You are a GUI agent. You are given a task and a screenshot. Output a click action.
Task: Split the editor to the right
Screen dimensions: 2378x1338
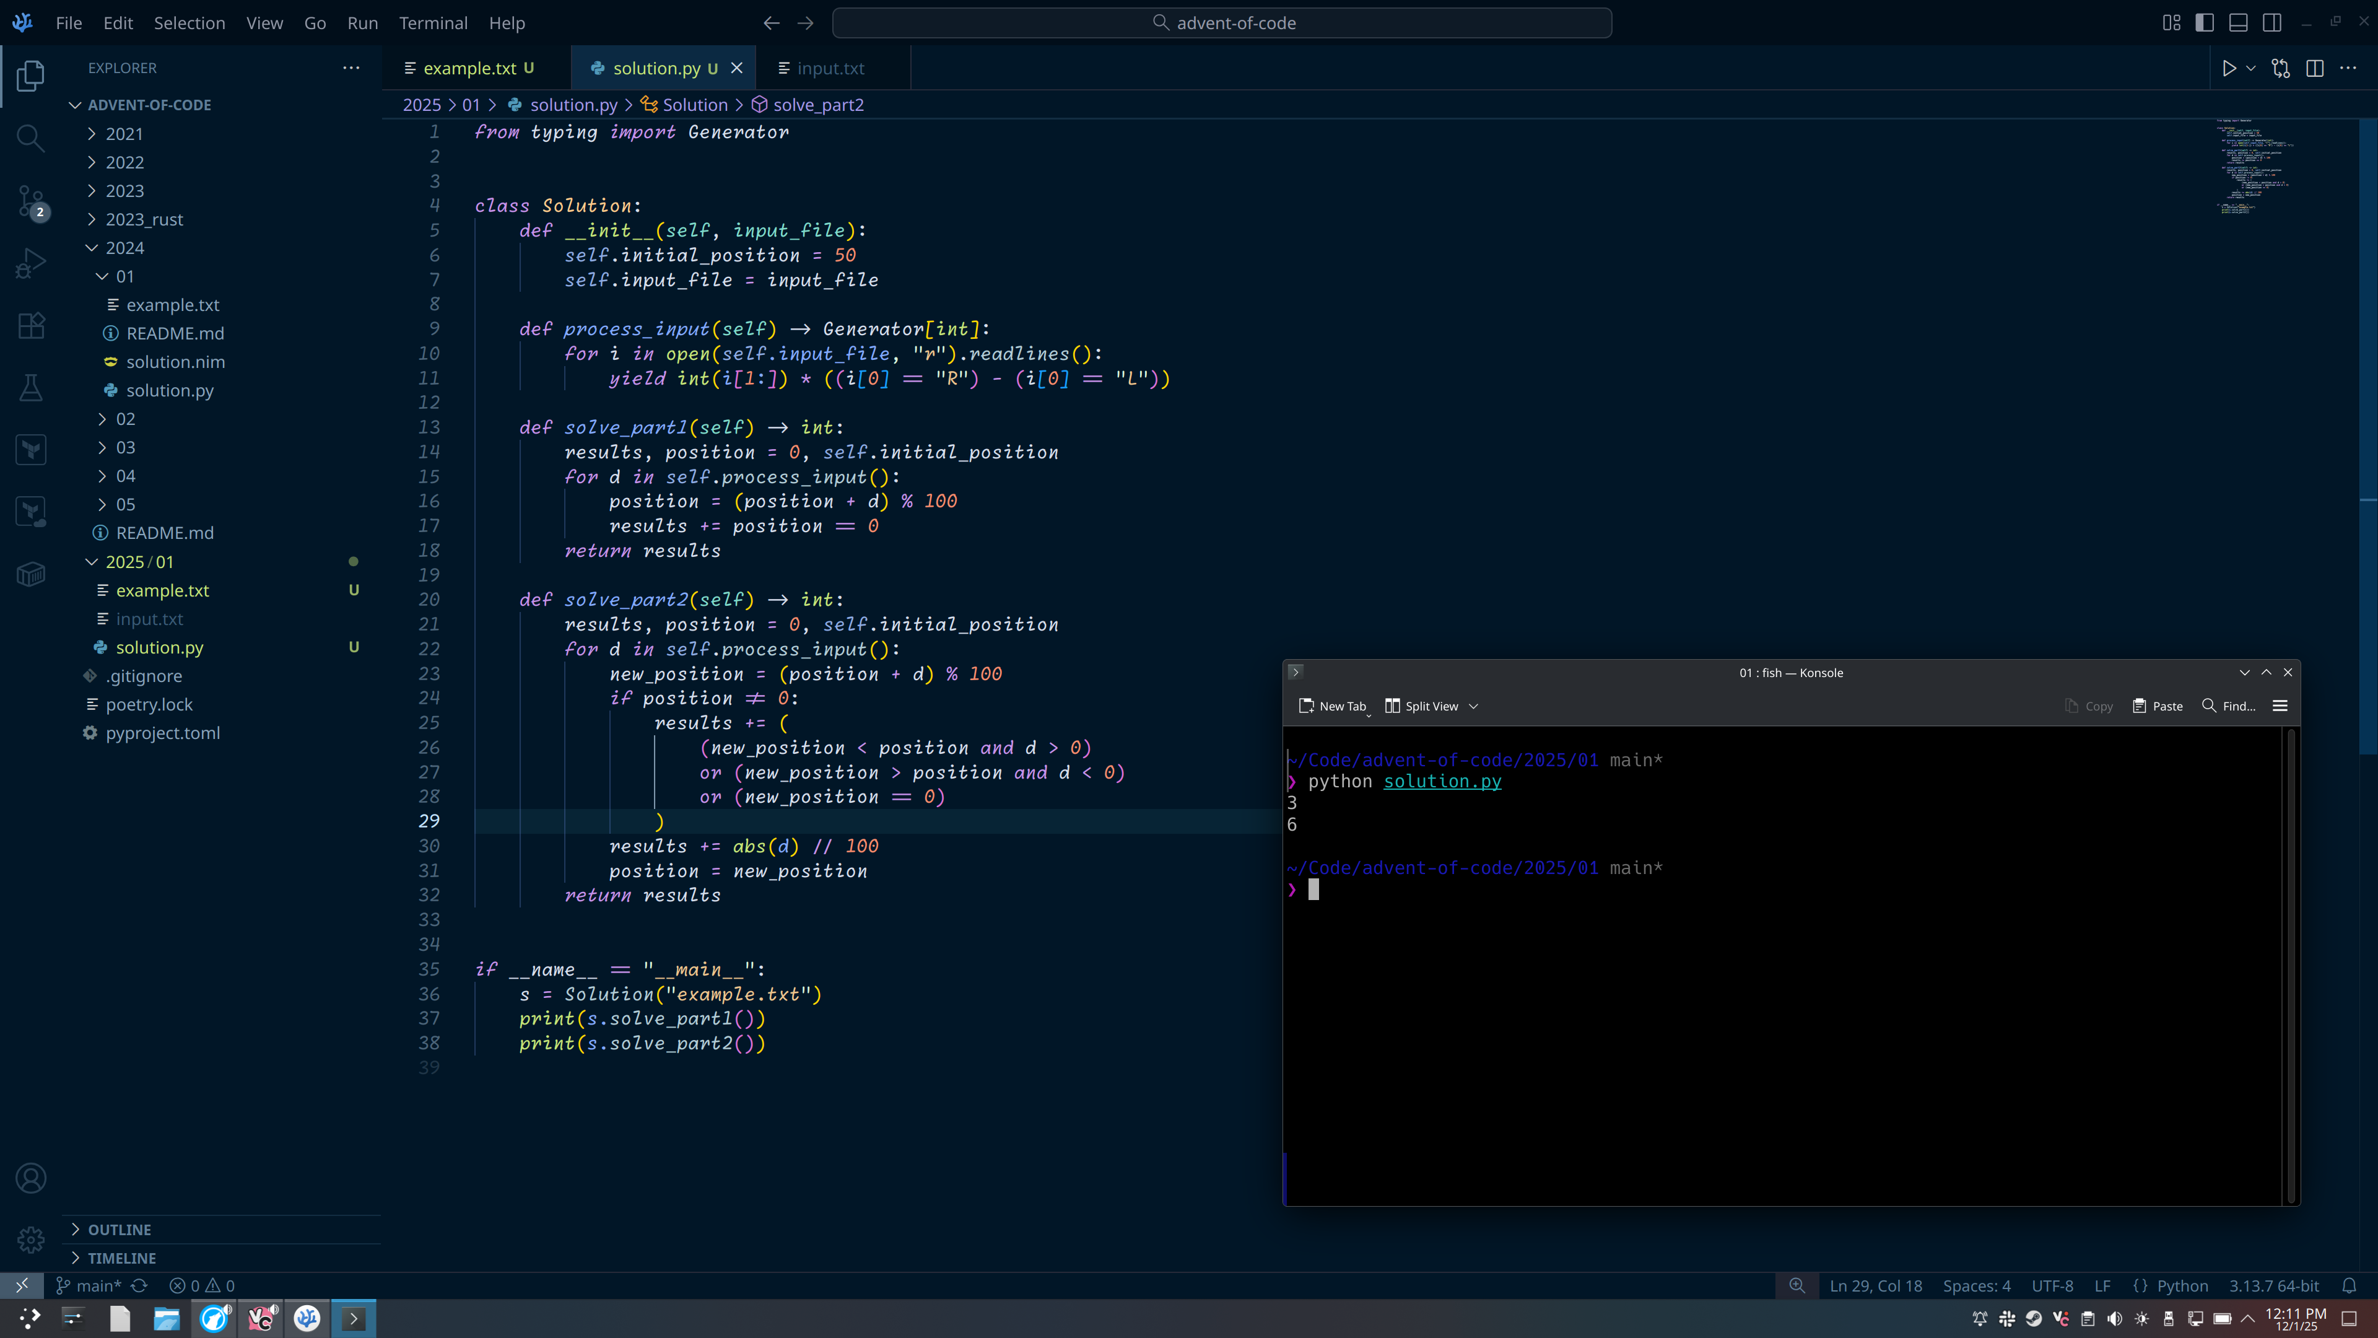coord(2314,68)
